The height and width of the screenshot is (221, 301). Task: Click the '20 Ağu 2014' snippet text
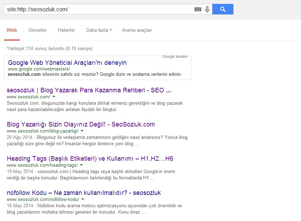(x=19, y=137)
